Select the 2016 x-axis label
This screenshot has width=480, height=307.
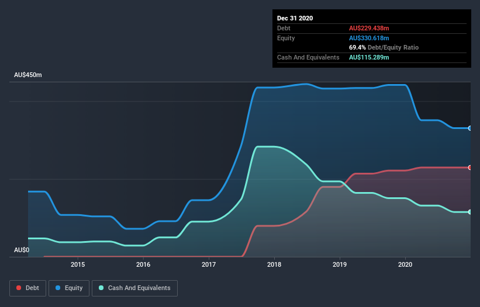click(x=143, y=264)
